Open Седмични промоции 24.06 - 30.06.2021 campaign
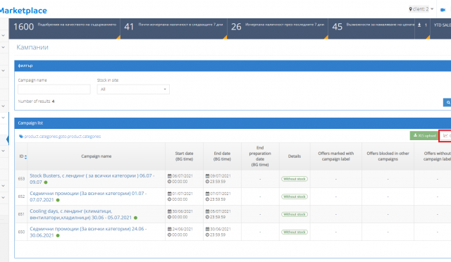Screen dimensions: 451x262 (x=88, y=232)
